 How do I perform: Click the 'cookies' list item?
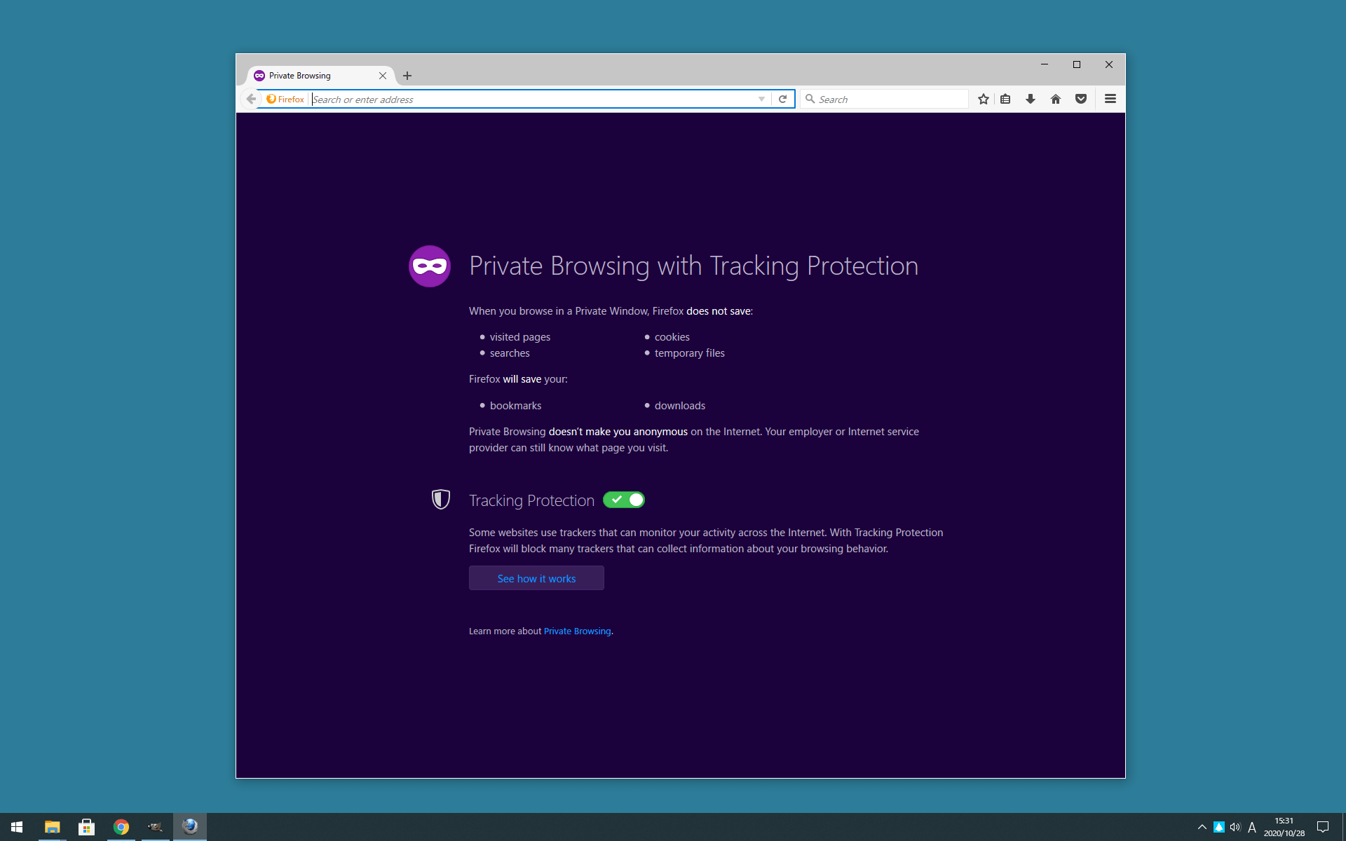click(672, 337)
